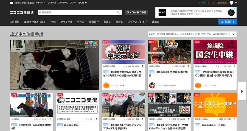Select the 顔出し category tab
This screenshot has width=247, height=131.
coord(107,22)
